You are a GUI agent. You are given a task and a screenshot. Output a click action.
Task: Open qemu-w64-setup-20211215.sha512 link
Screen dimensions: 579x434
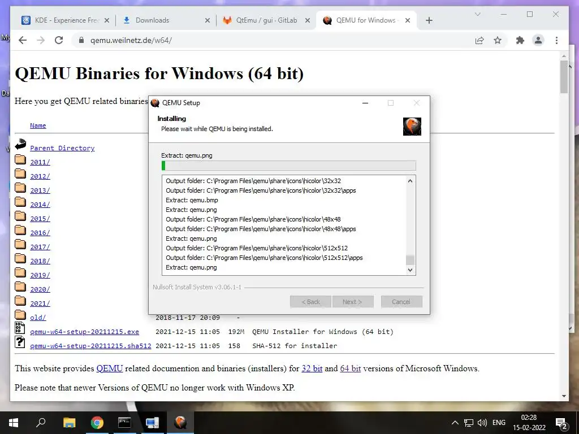(x=90, y=346)
